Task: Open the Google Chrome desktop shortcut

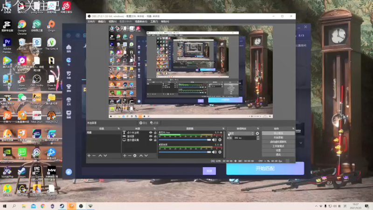Action: pyautogui.click(x=22, y=27)
